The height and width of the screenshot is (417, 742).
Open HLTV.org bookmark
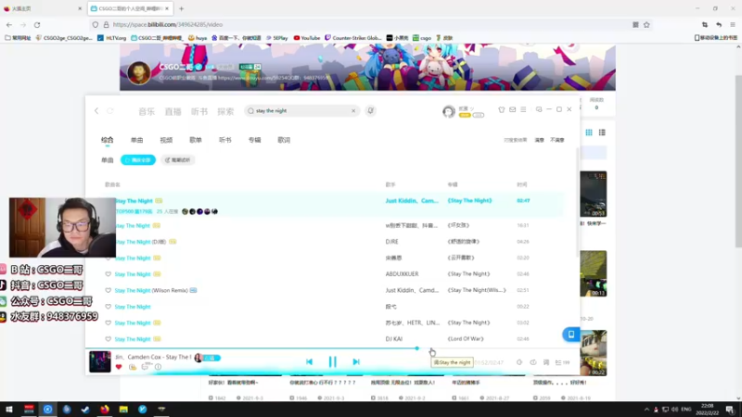pos(111,38)
